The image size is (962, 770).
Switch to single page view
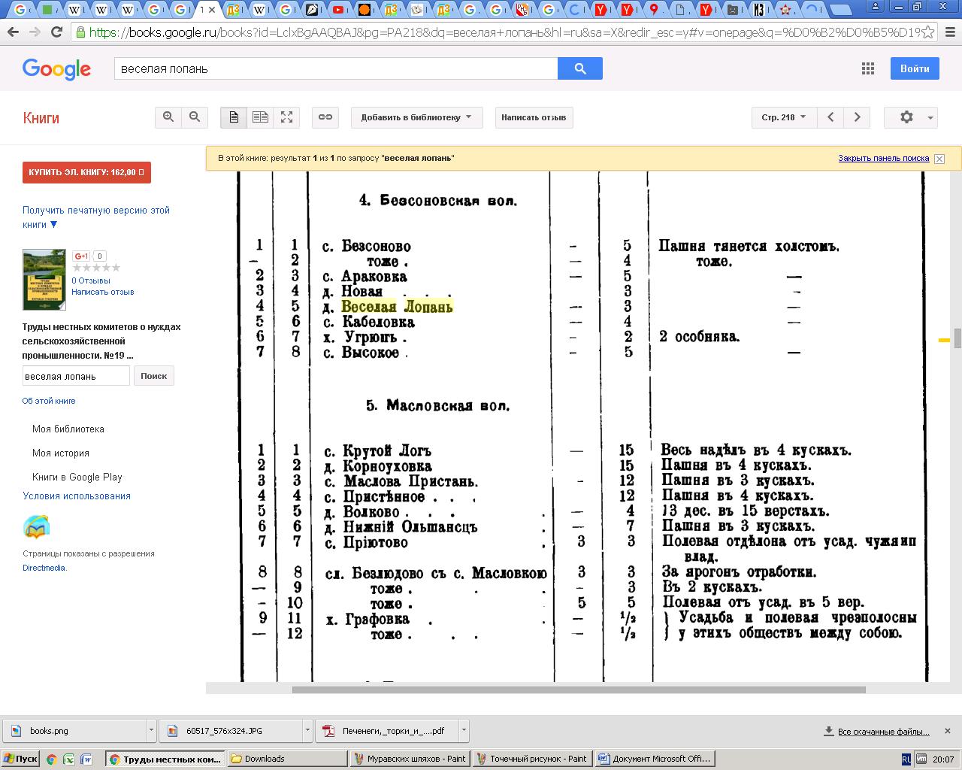coord(234,117)
